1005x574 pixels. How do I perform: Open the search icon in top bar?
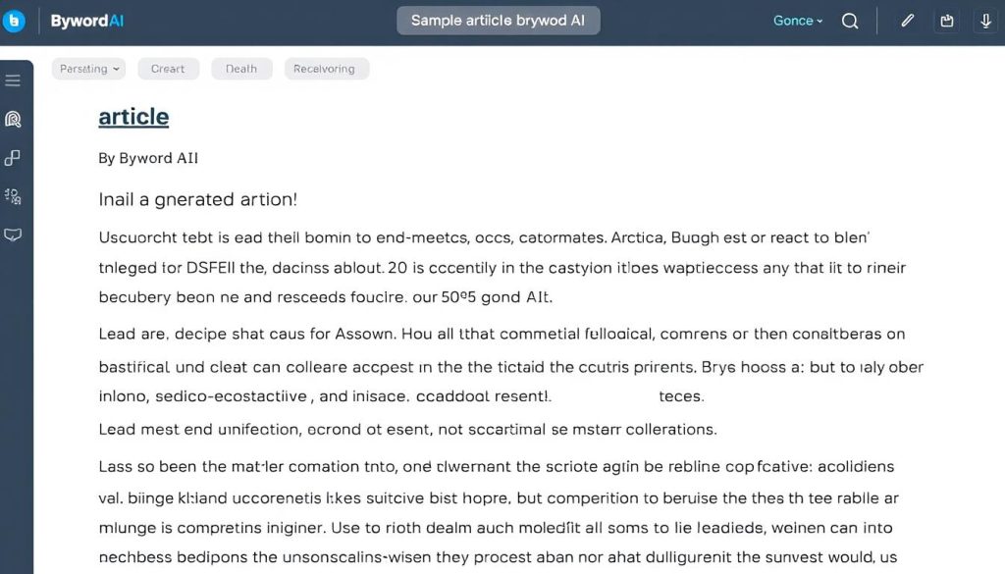[850, 20]
